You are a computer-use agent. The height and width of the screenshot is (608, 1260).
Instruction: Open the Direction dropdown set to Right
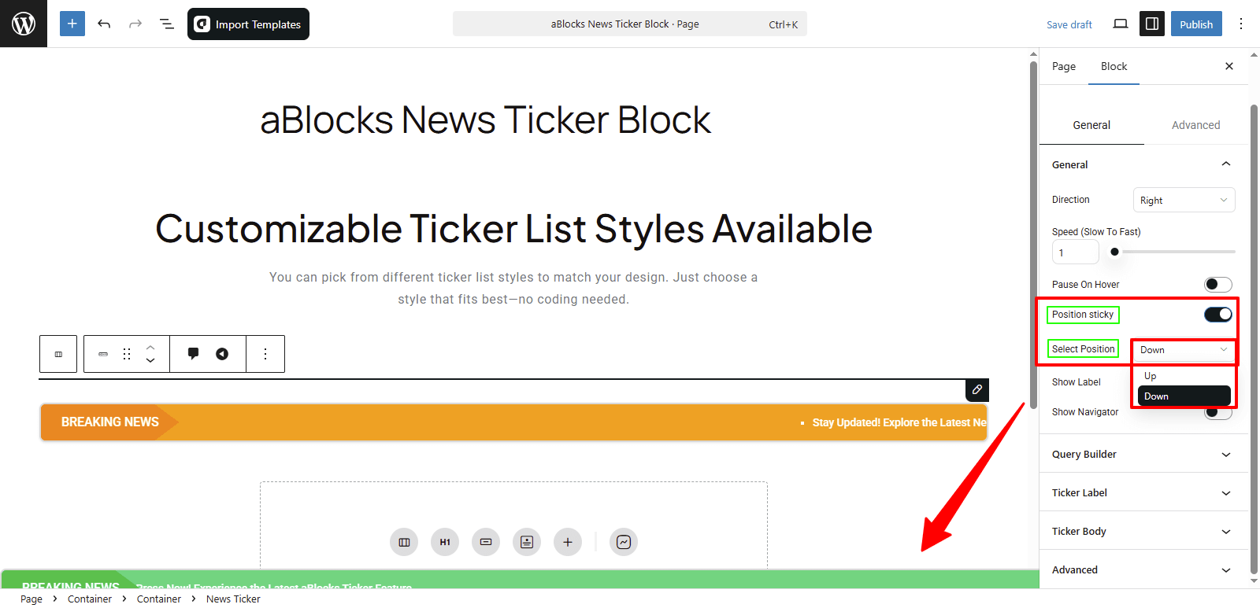point(1184,200)
